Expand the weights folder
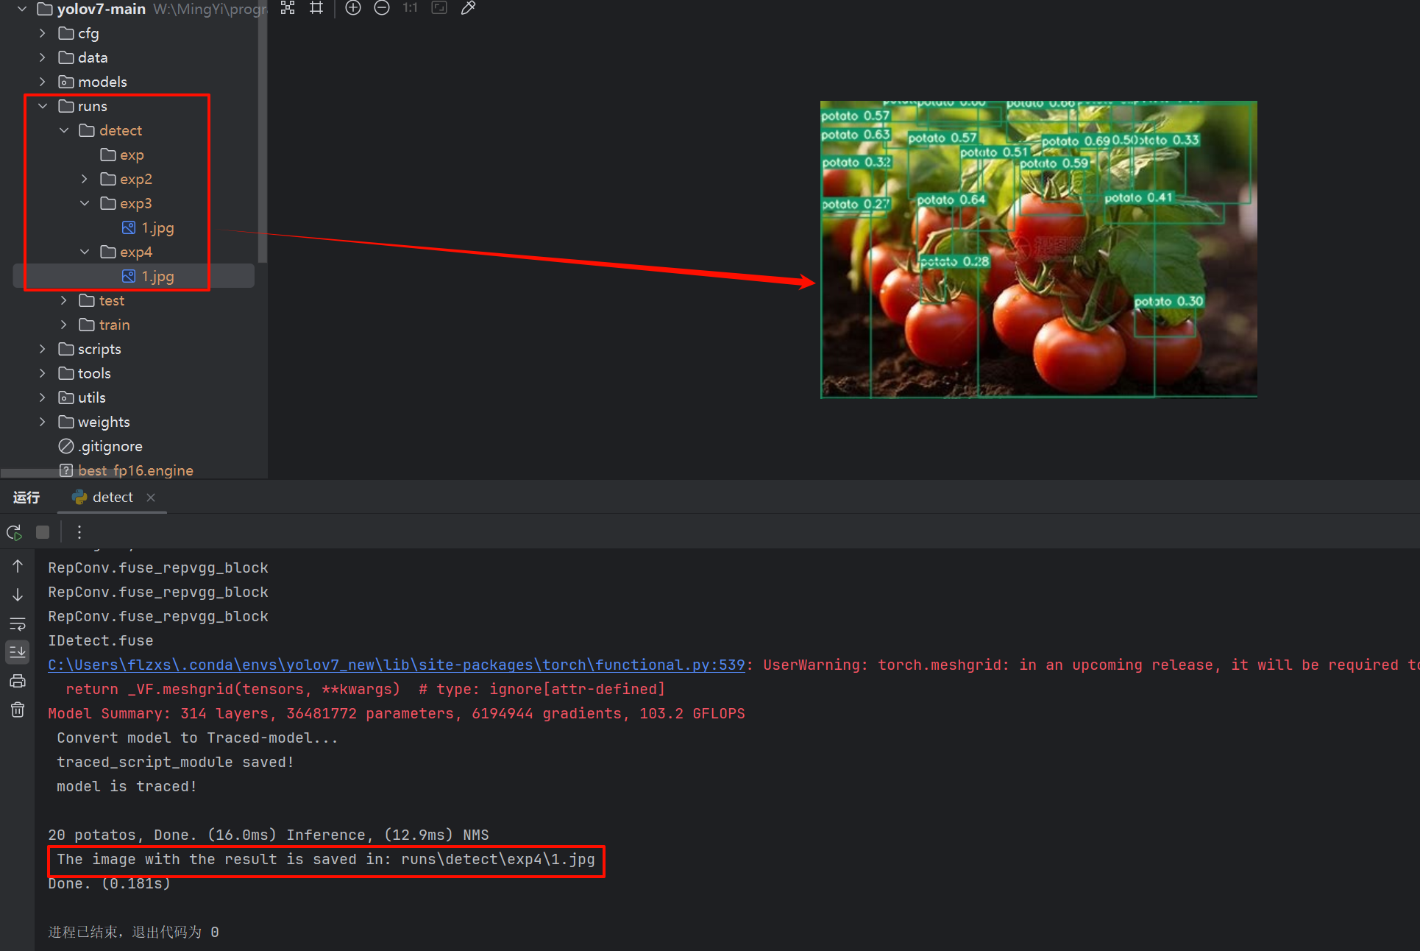The height and width of the screenshot is (951, 1420). [x=43, y=422]
